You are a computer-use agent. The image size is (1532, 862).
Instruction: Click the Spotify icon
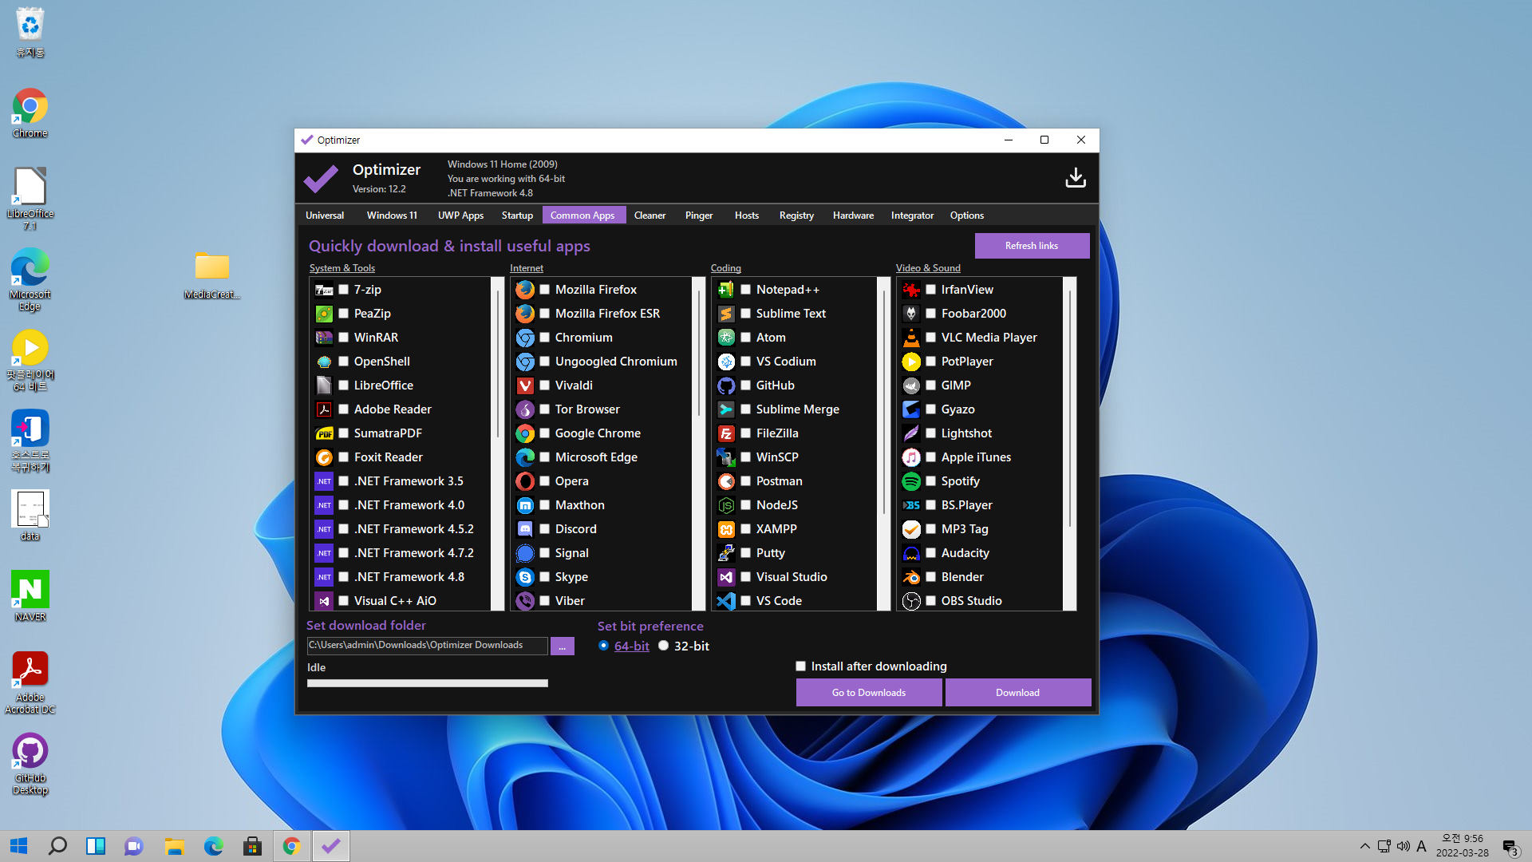coord(911,481)
